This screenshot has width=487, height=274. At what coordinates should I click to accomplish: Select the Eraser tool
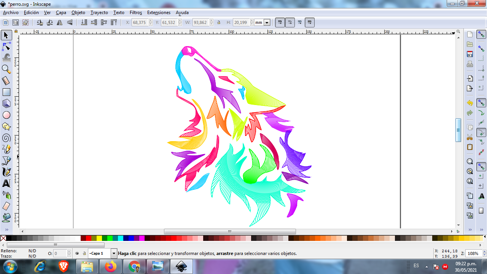point(6,206)
